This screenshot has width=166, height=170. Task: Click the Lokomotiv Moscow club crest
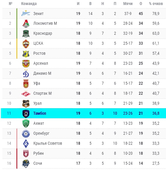[x=26, y=24]
